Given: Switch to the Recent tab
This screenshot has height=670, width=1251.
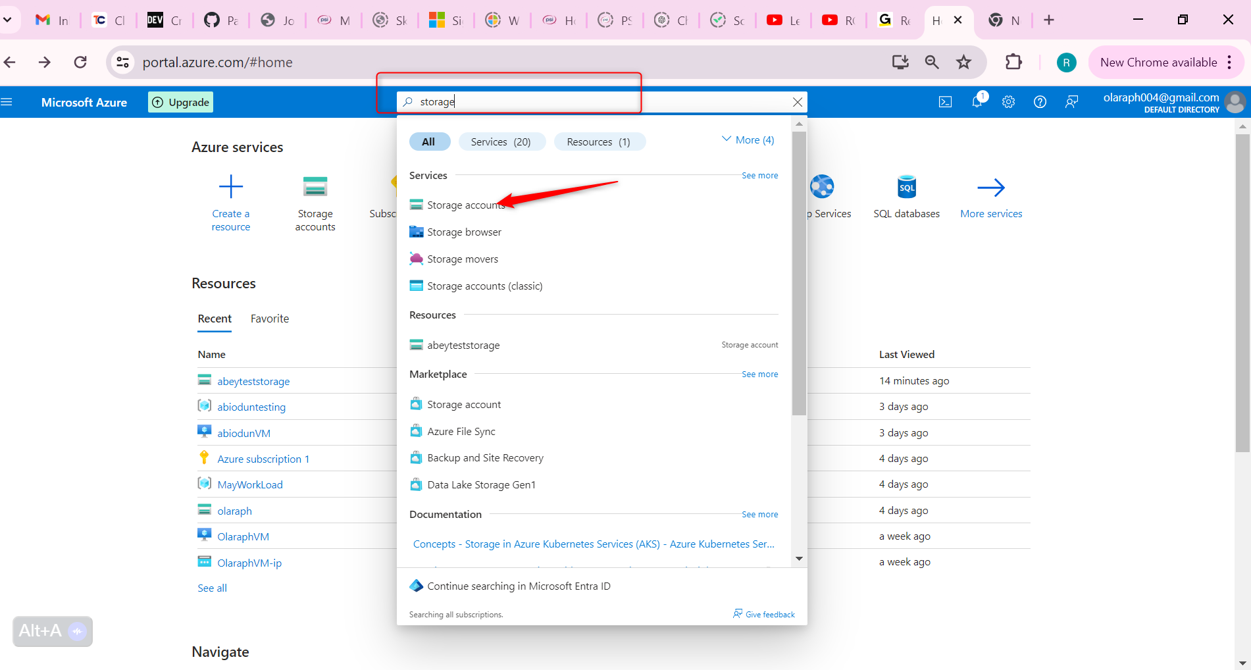Looking at the screenshot, I should click(x=214, y=319).
